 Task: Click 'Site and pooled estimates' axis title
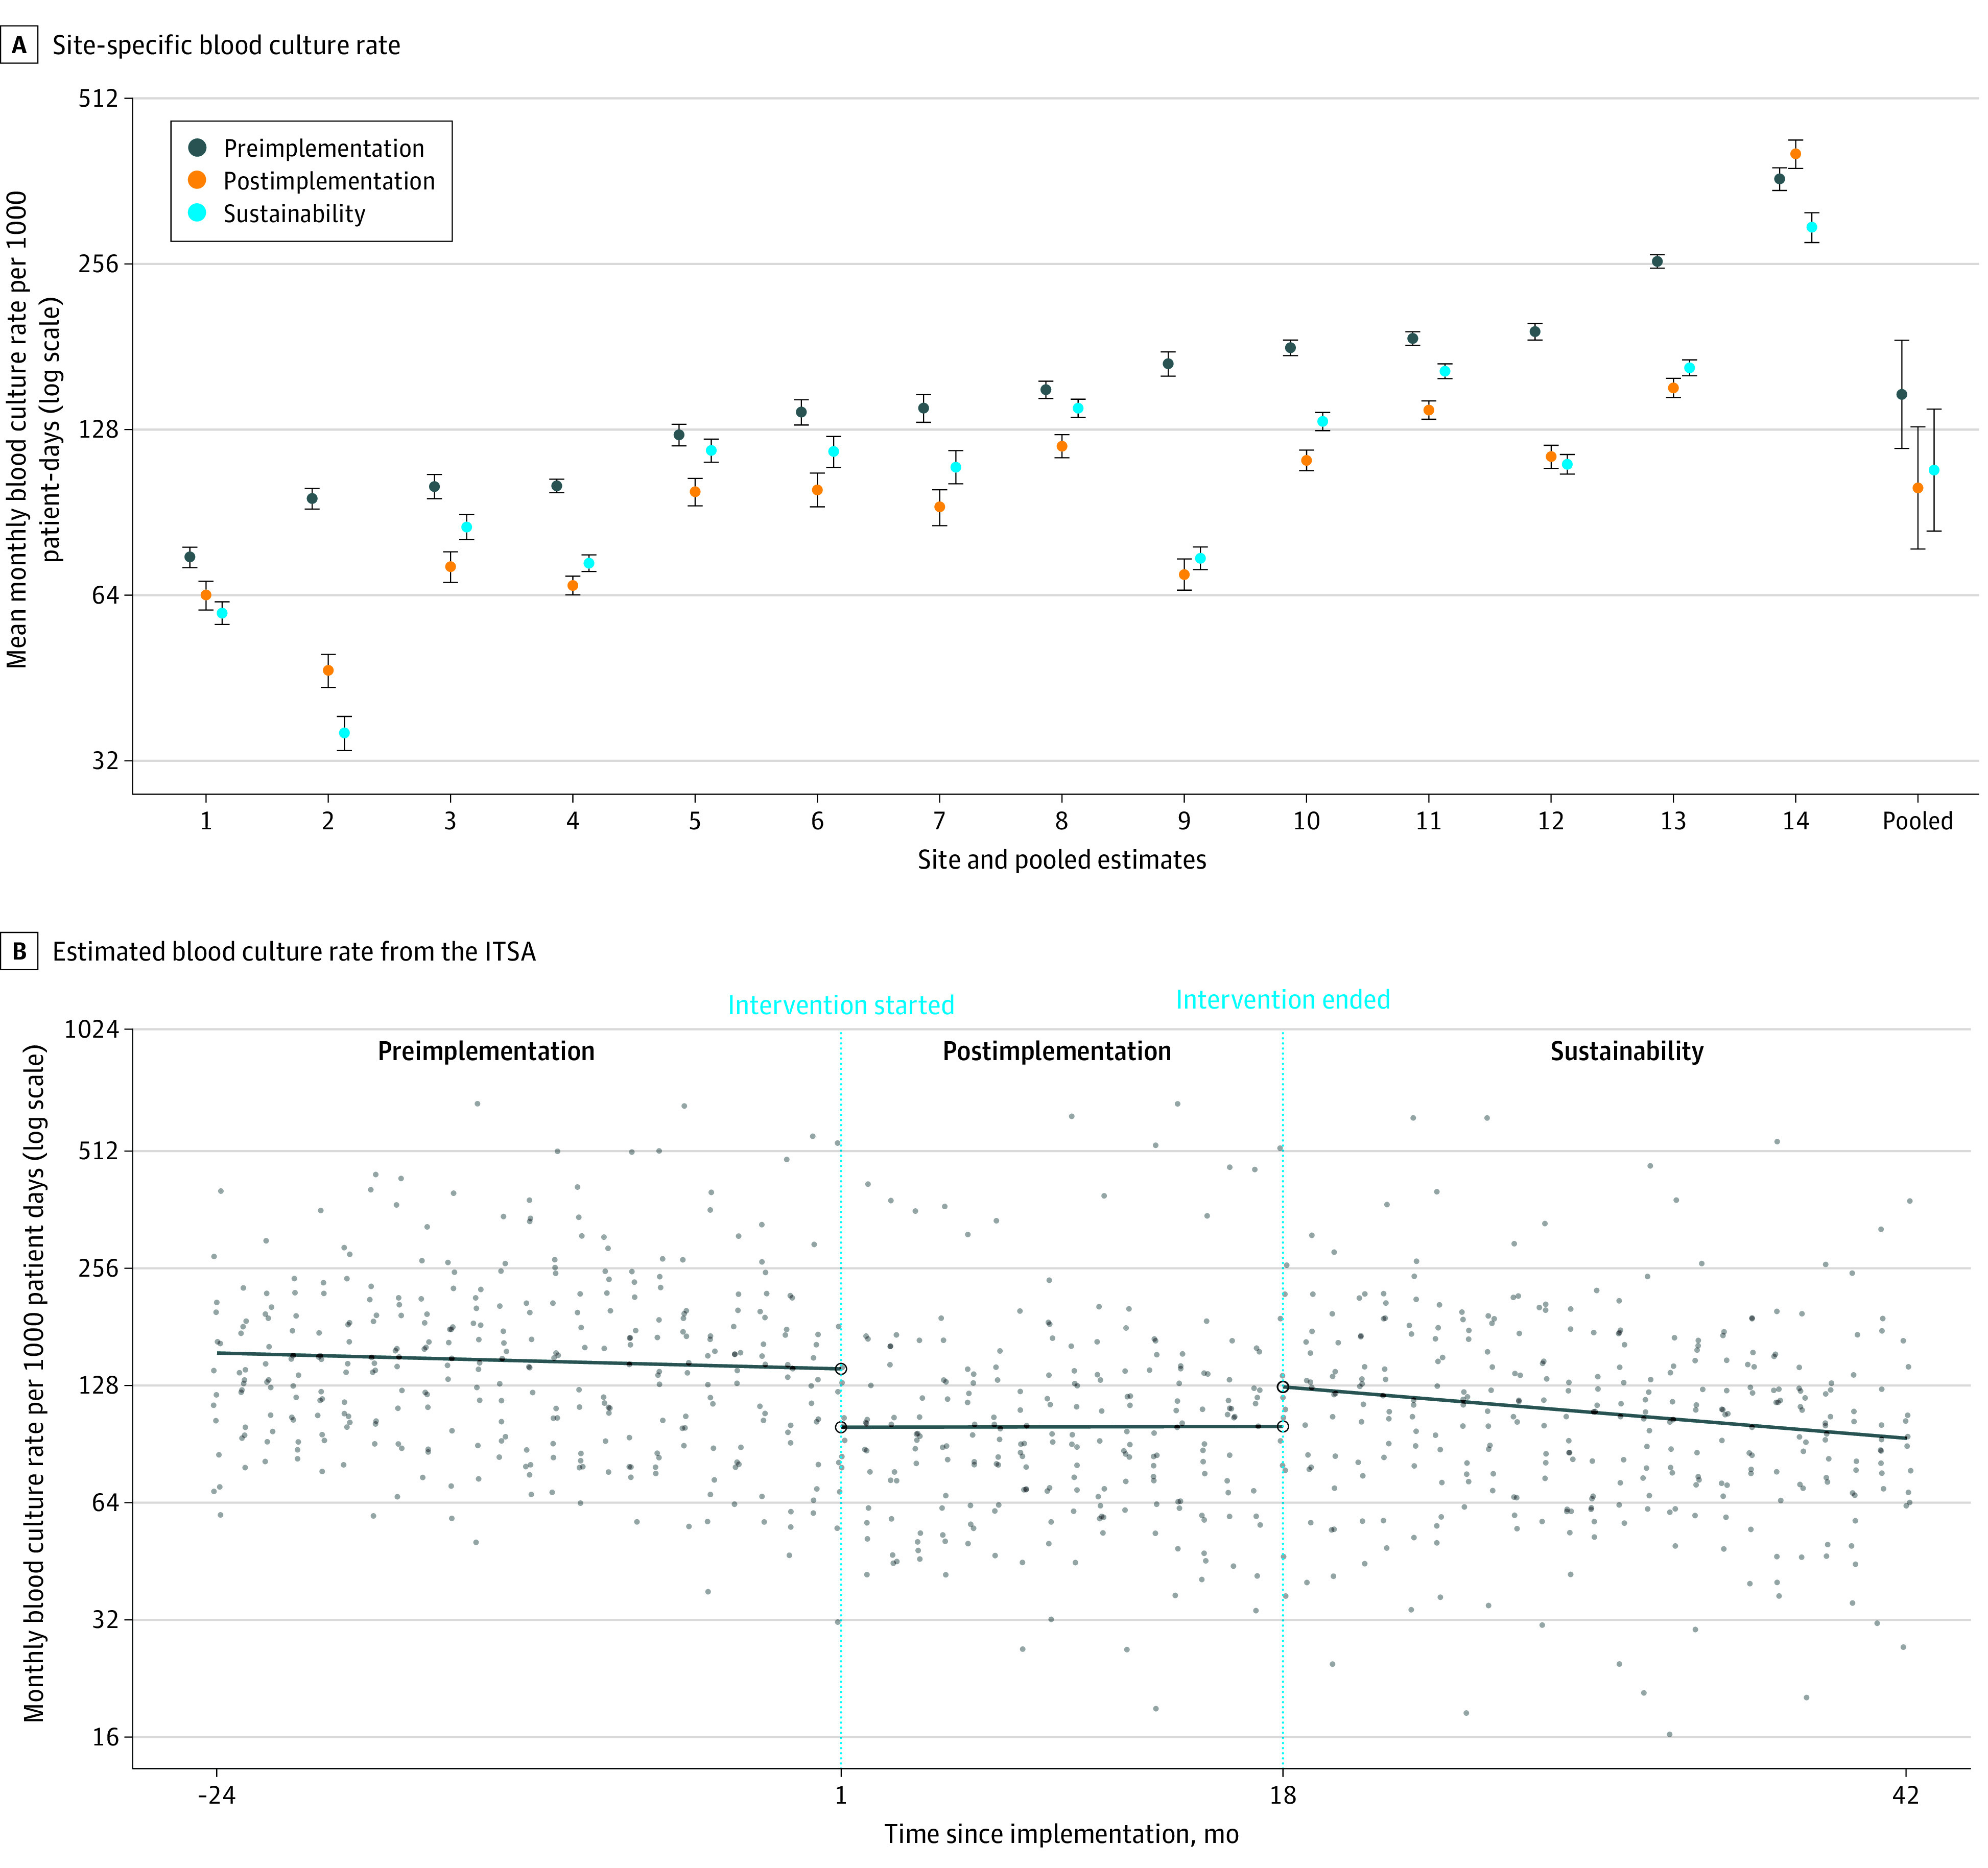(1062, 860)
